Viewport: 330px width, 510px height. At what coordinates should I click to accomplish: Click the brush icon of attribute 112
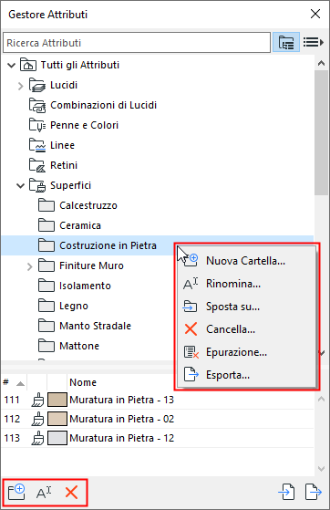(37, 419)
